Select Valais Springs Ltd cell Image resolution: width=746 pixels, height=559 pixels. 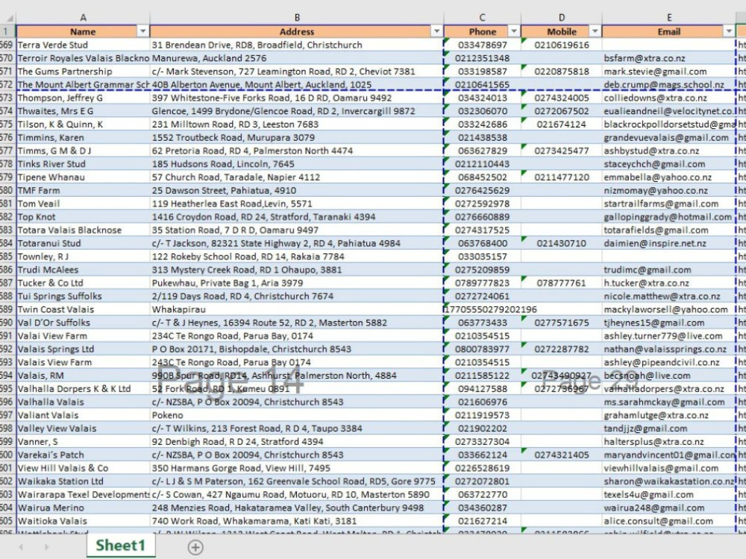(x=83, y=349)
